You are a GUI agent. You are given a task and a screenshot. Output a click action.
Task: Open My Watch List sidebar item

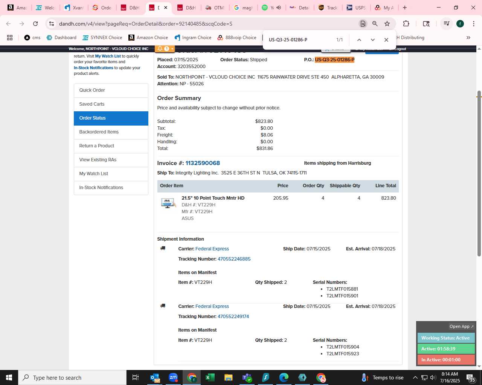[111, 174]
